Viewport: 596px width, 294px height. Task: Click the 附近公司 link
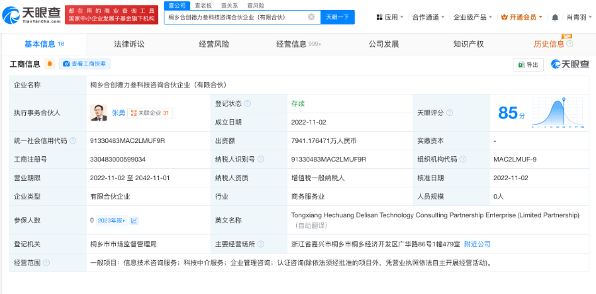pyautogui.click(x=477, y=244)
